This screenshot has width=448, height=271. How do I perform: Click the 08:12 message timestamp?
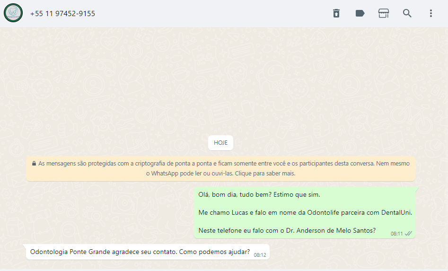pos(260,255)
